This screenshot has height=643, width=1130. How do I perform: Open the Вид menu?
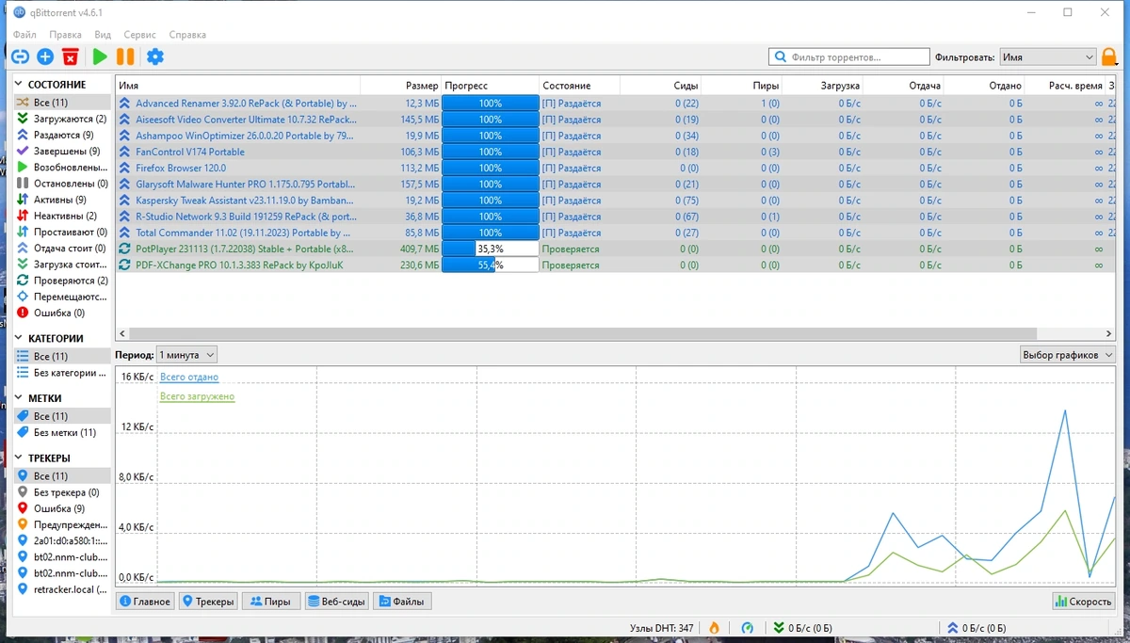pyautogui.click(x=103, y=35)
